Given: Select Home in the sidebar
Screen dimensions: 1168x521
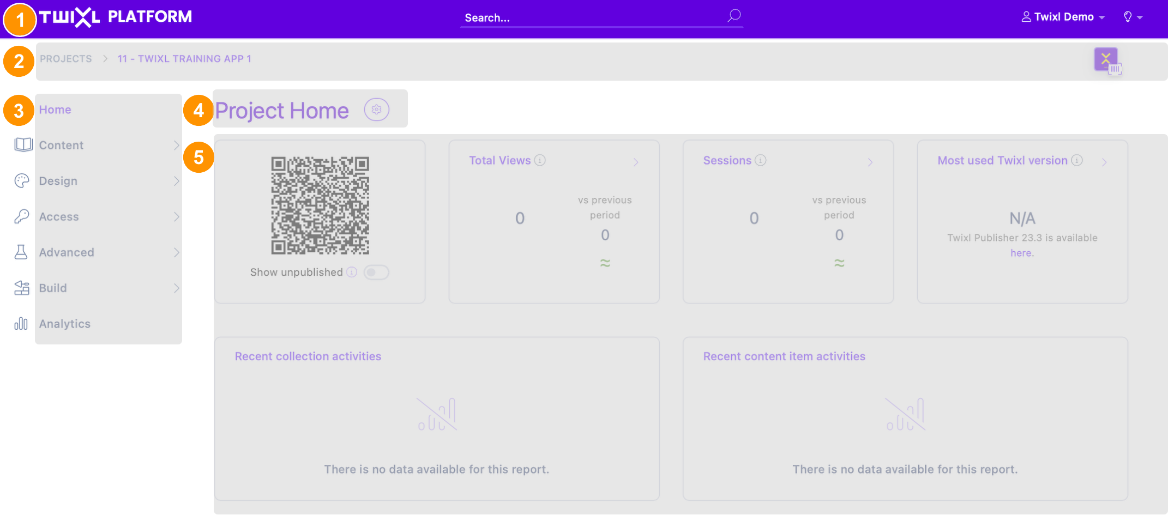Looking at the screenshot, I should tap(55, 110).
